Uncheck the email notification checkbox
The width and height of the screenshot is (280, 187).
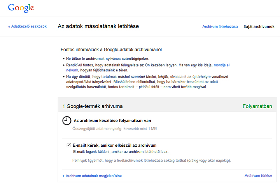(x=69, y=145)
